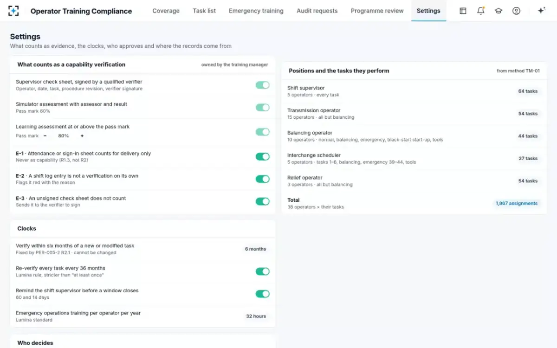
Task: Click the app logo beside Operator Training Compliance
Action: (13, 11)
